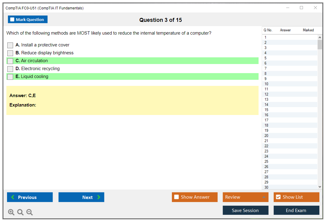Click the zoom out magnifier icon
This screenshot has width=327, height=223.
[x=30, y=212]
